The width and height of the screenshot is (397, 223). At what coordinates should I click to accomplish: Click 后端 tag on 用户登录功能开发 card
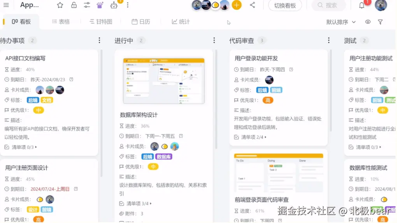262,90
